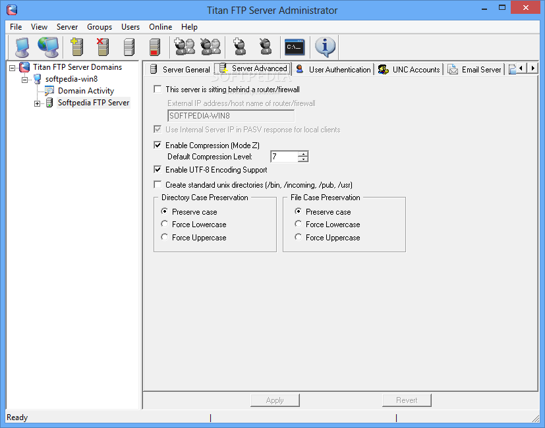This screenshot has height=428, width=545.
Task: Open the Server menu
Action: pos(67,27)
